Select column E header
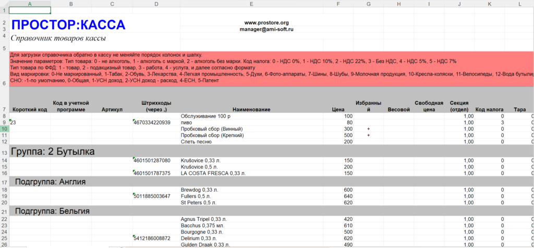Viewport: 534px width, 248px height. click(251, 4)
